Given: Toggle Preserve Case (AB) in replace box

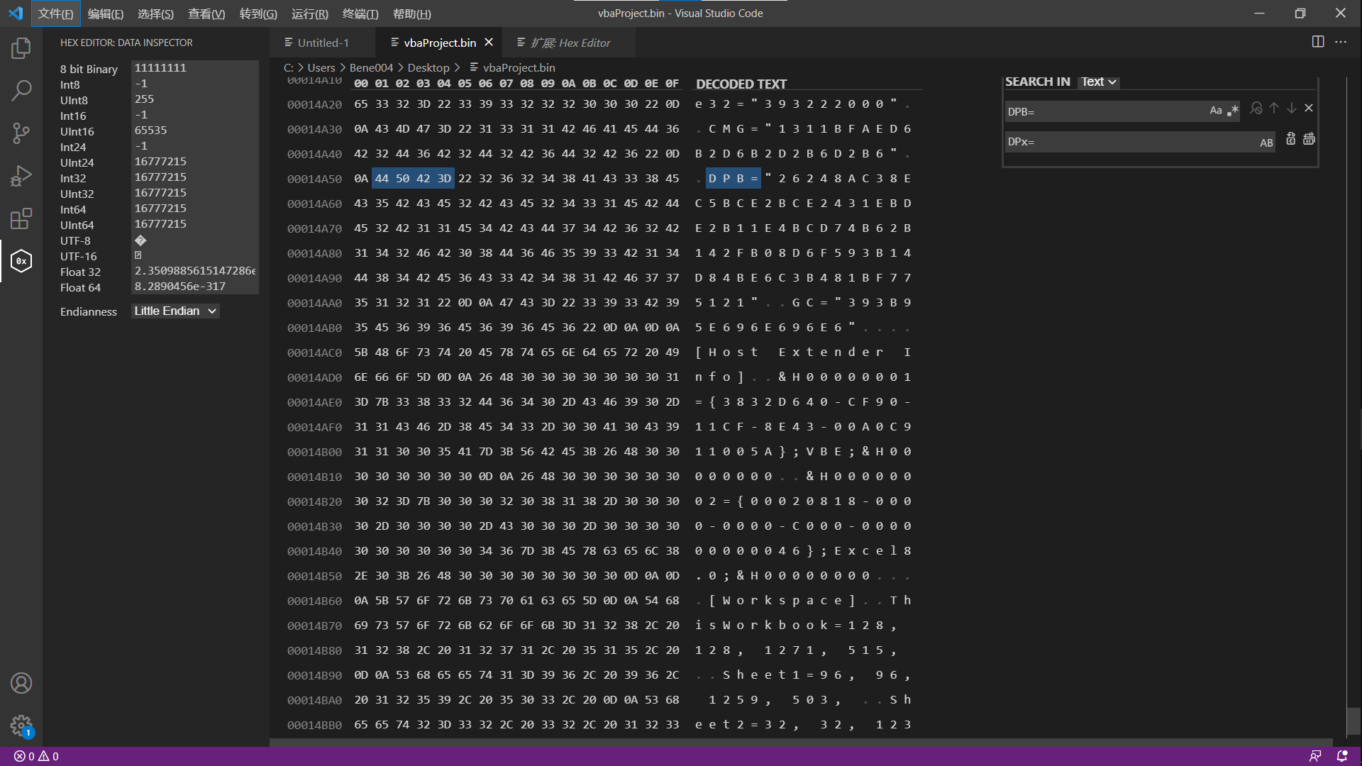Looking at the screenshot, I should (x=1266, y=143).
